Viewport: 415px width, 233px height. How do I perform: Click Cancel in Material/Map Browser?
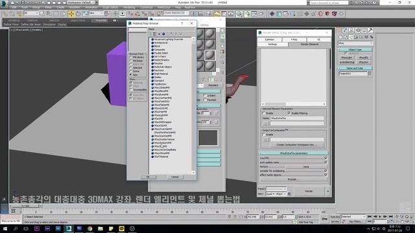[x=175, y=177]
